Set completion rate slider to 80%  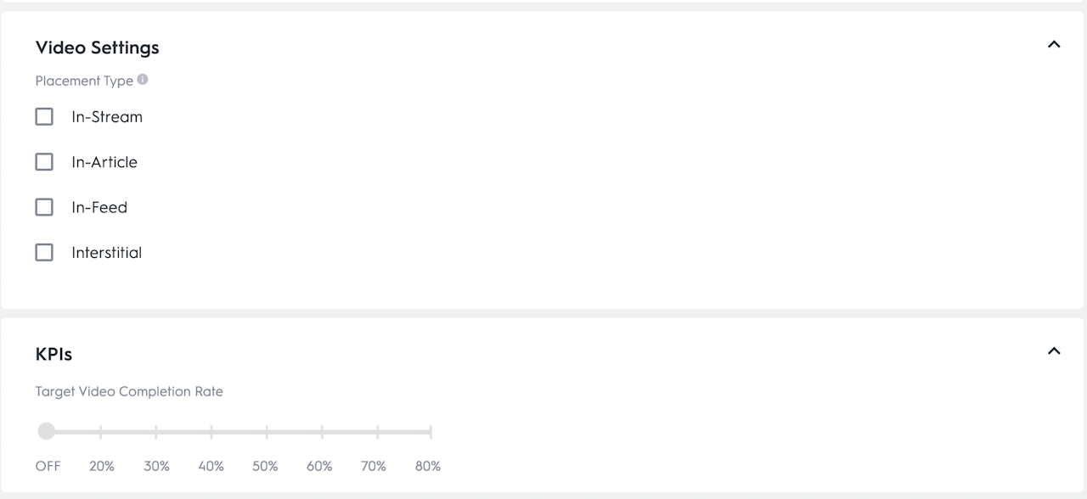click(431, 432)
